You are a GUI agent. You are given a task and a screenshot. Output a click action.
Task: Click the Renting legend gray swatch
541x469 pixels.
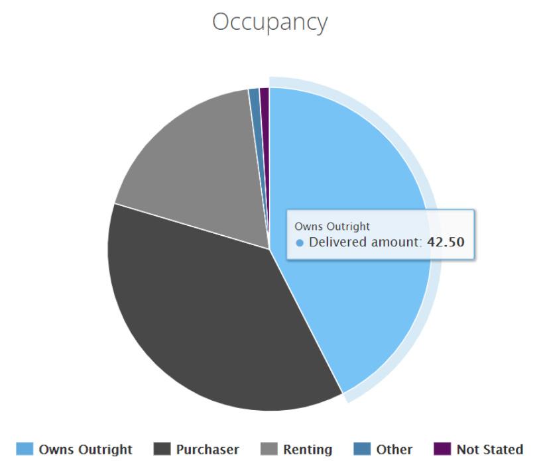click(x=269, y=449)
